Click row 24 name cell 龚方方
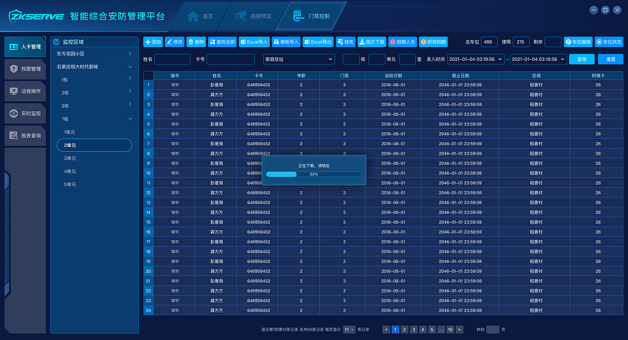Viewport: 628px width, 340px height. [x=216, y=311]
